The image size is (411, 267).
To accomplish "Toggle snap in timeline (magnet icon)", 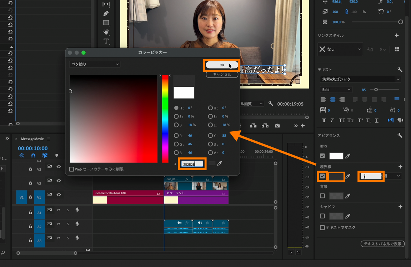I will [x=33, y=155].
